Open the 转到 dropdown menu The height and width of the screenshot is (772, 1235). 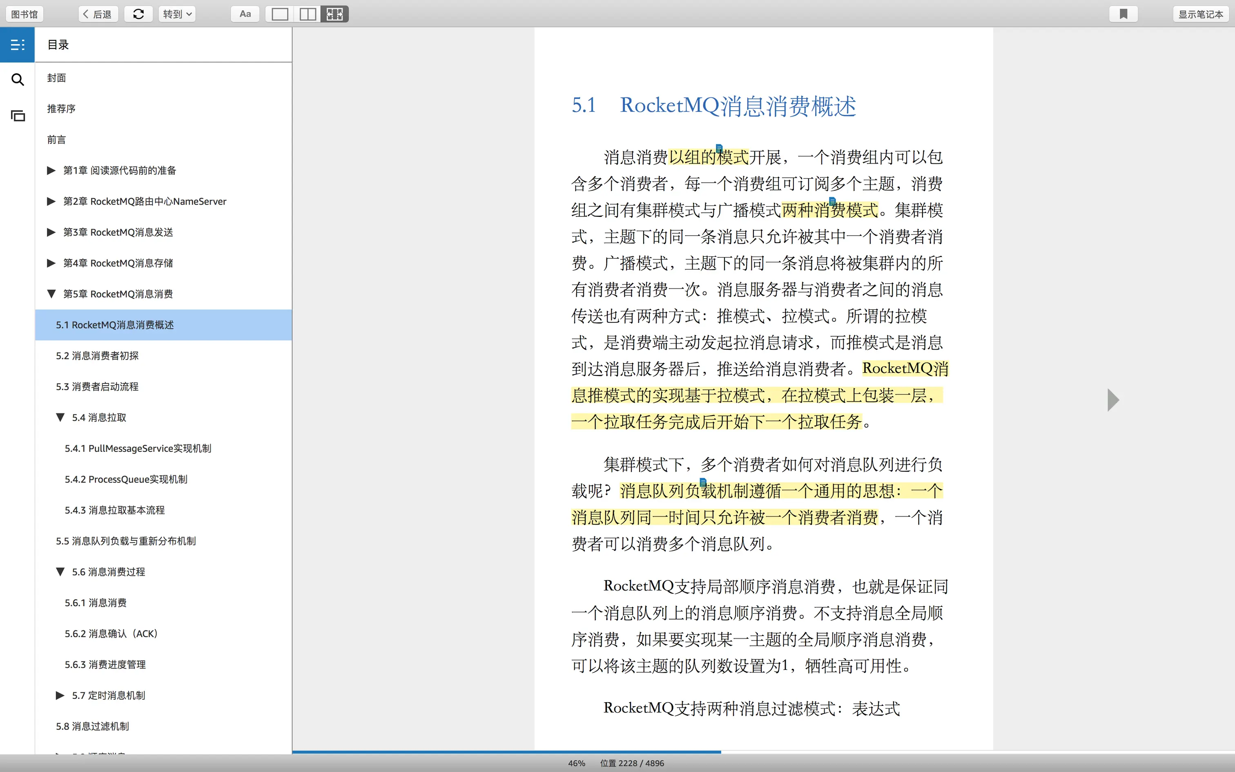click(x=177, y=14)
